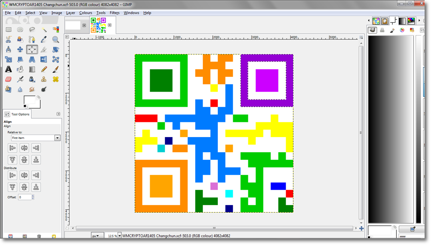Select the Ellipse Select tool

pyautogui.click(x=20, y=29)
